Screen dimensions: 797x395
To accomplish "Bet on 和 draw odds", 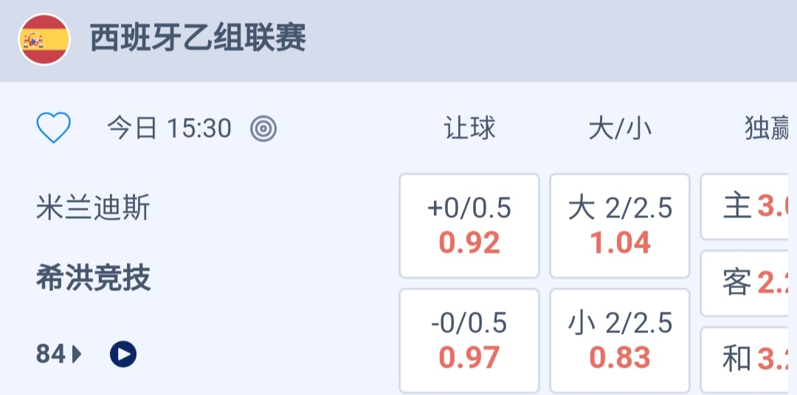I will (750, 359).
